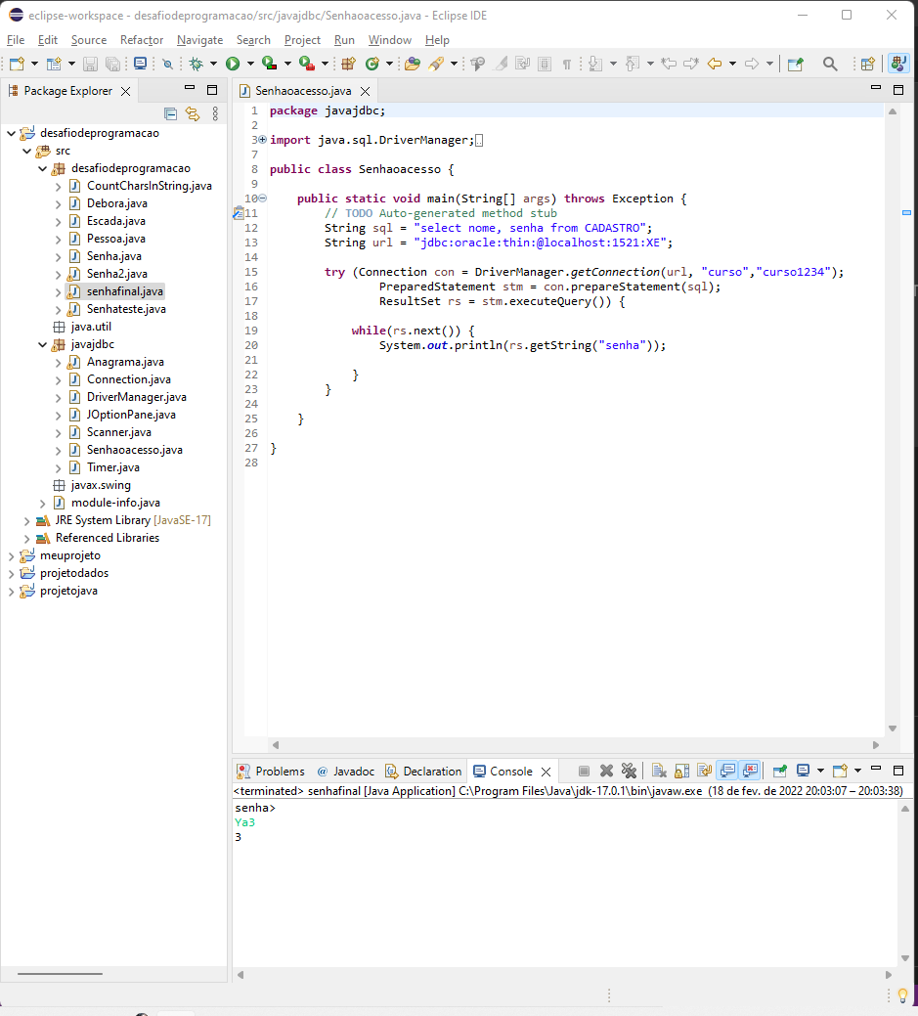Image resolution: width=918 pixels, height=1016 pixels.
Task: Click the Previous Annotation icon
Action: (x=633, y=64)
